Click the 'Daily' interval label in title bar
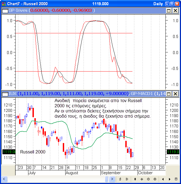Screen dimensions: 181x184 [158, 4]
